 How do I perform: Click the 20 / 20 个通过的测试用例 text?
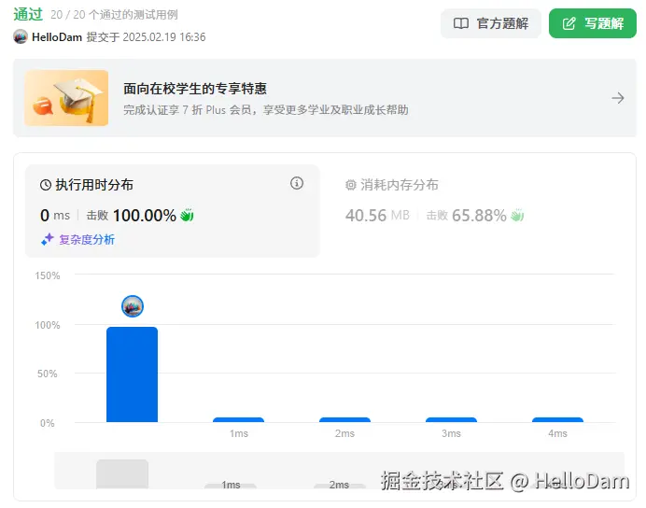[x=114, y=15]
